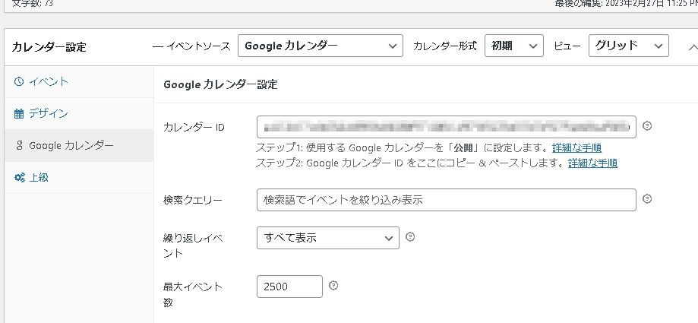Click the gears icon beside 上級
Viewport: 698px width, 323px height.
[x=19, y=177]
